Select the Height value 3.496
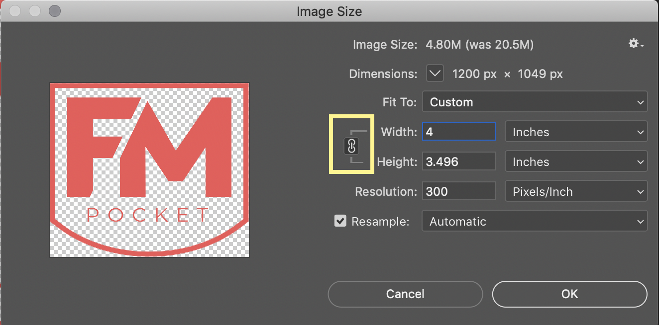Screen dimensions: 659x325 pyautogui.click(x=458, y=161)
